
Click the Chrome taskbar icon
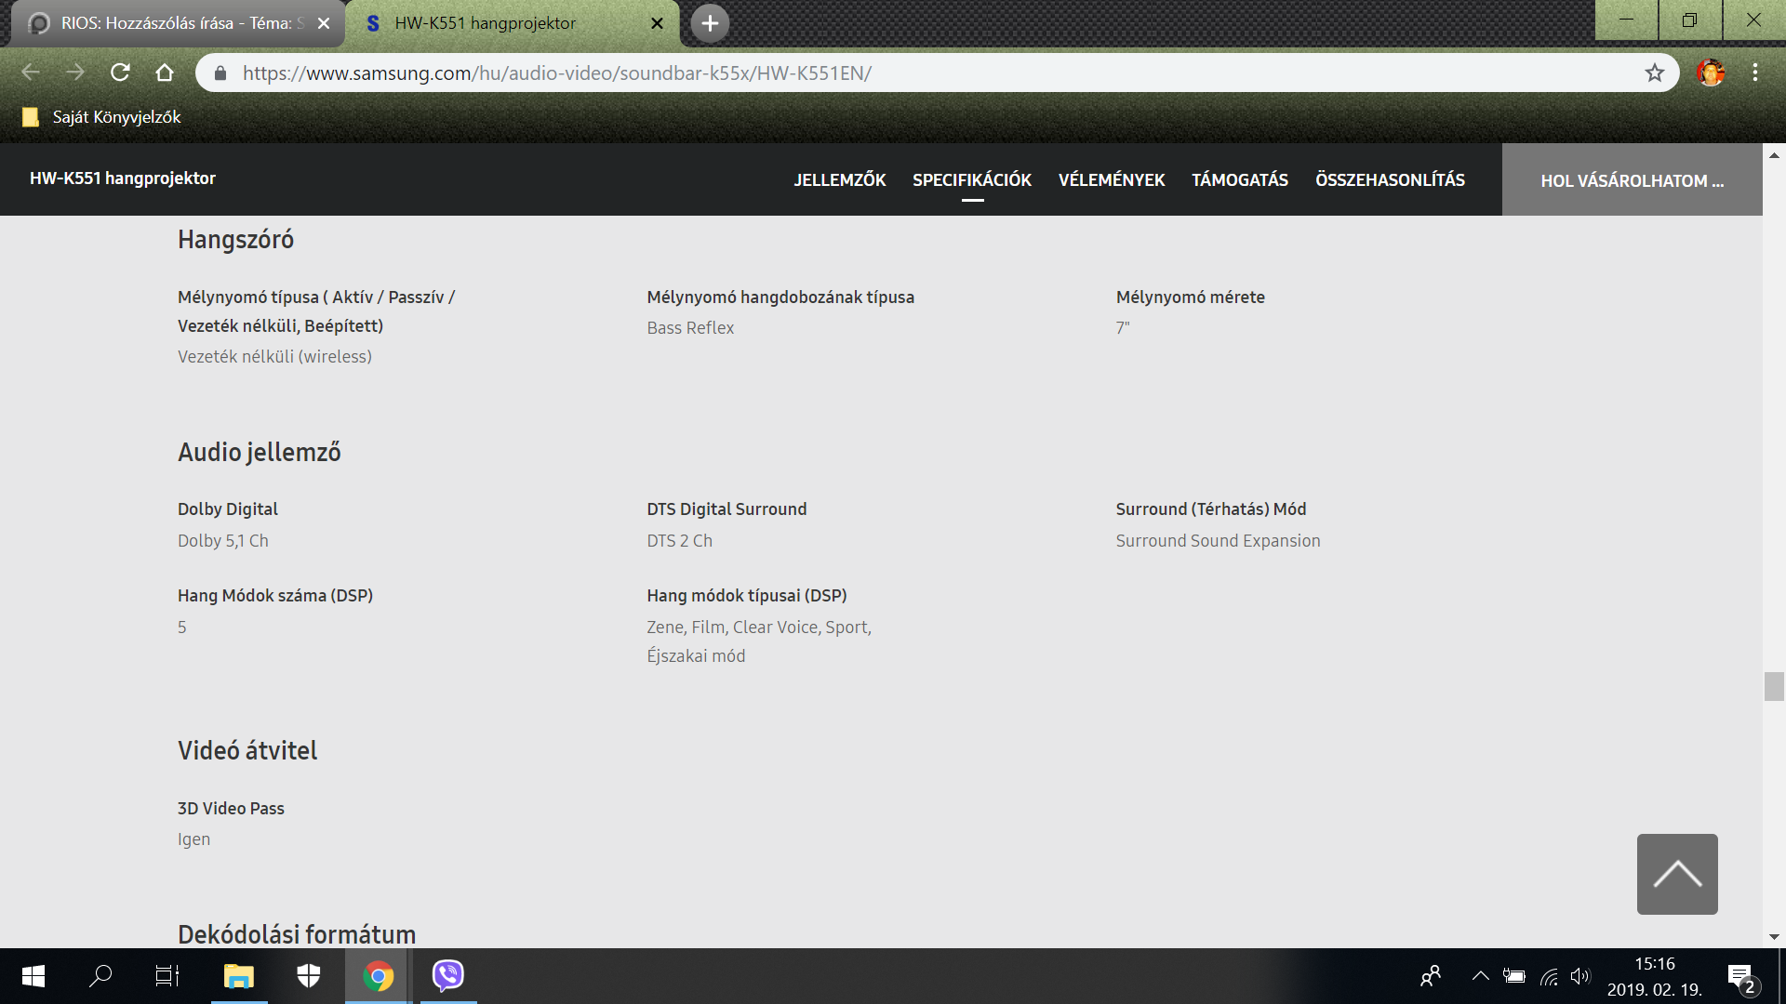click(379, 976)
